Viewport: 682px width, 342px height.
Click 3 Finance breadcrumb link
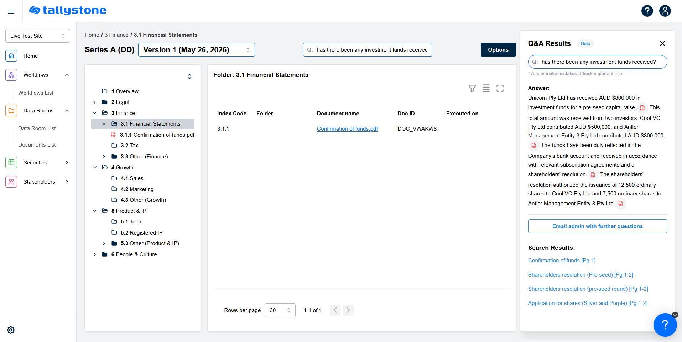pyautogui.click(x=116, y=35)
